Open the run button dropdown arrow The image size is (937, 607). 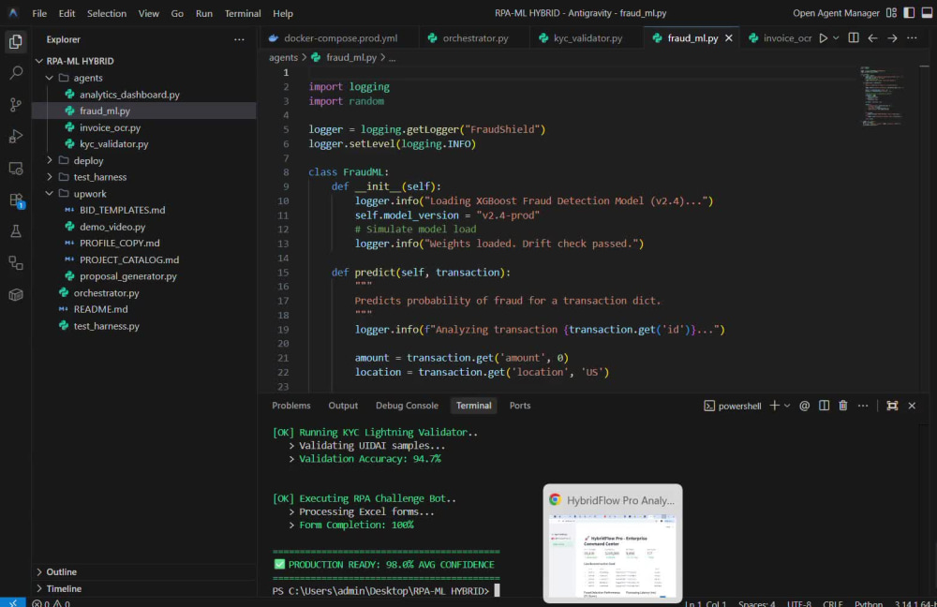(x=836, y=37)
